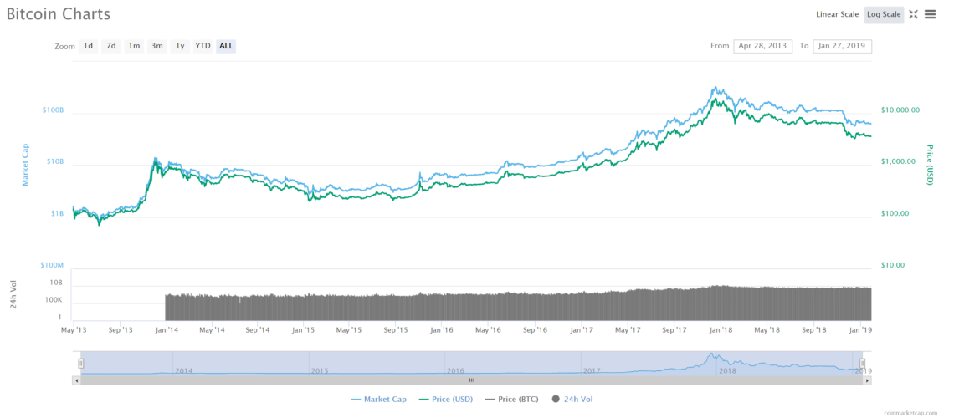Click the left navigator range handle
The height and width of the screenshot is (418, 954).
pyautogui.click(x=81, y=363)
